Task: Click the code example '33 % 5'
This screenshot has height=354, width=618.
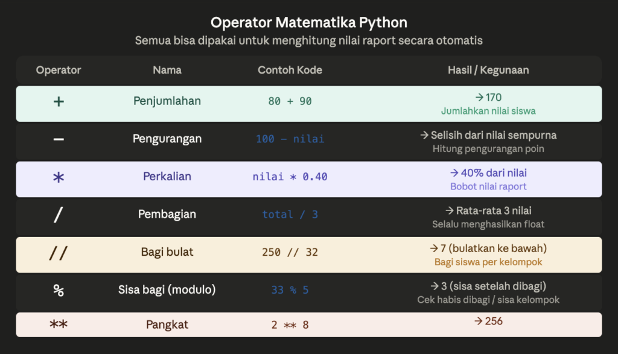Action: pyautogui.click(x=290, y=290)
